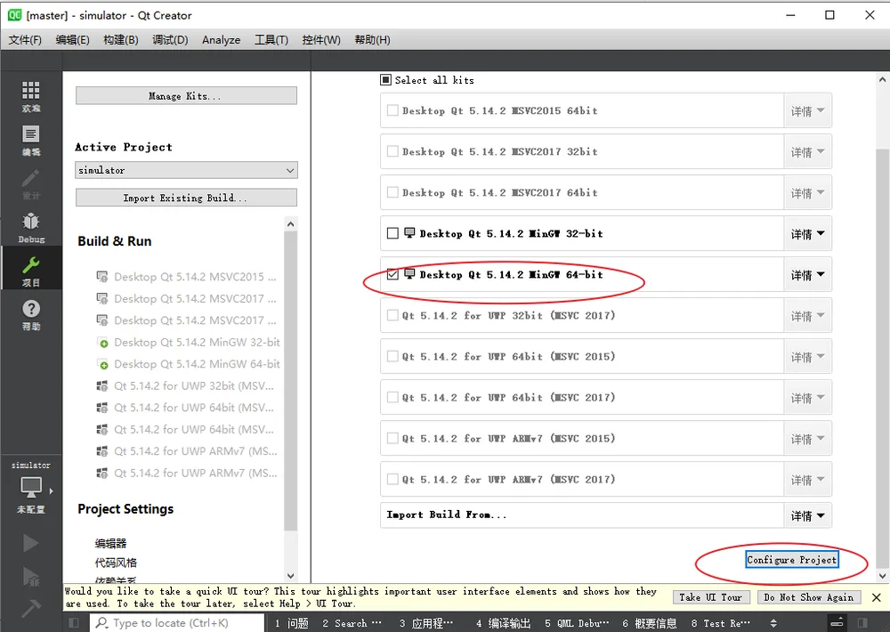Image resolution: width=890 pixels, height=632 pixels.
Task: Expand details for UWP 64bit (MSVC 2017) kit
Action: 808,398
